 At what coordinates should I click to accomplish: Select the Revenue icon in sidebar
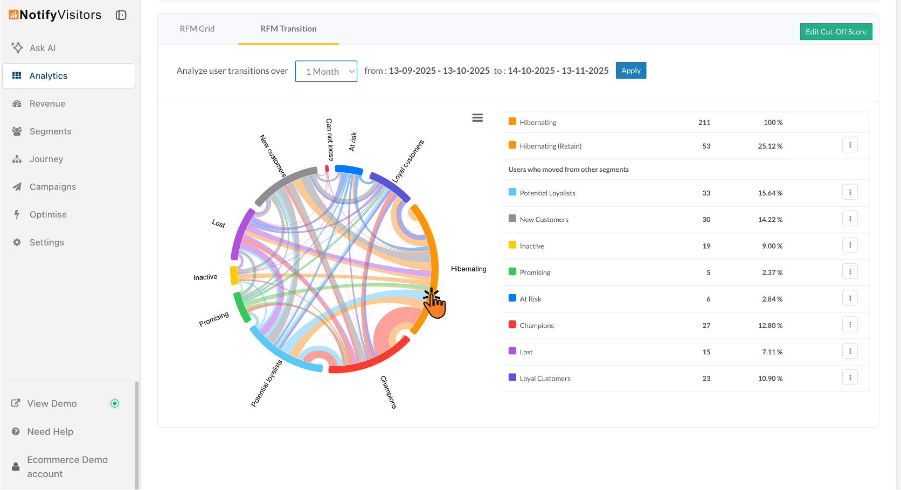[17, 103]
